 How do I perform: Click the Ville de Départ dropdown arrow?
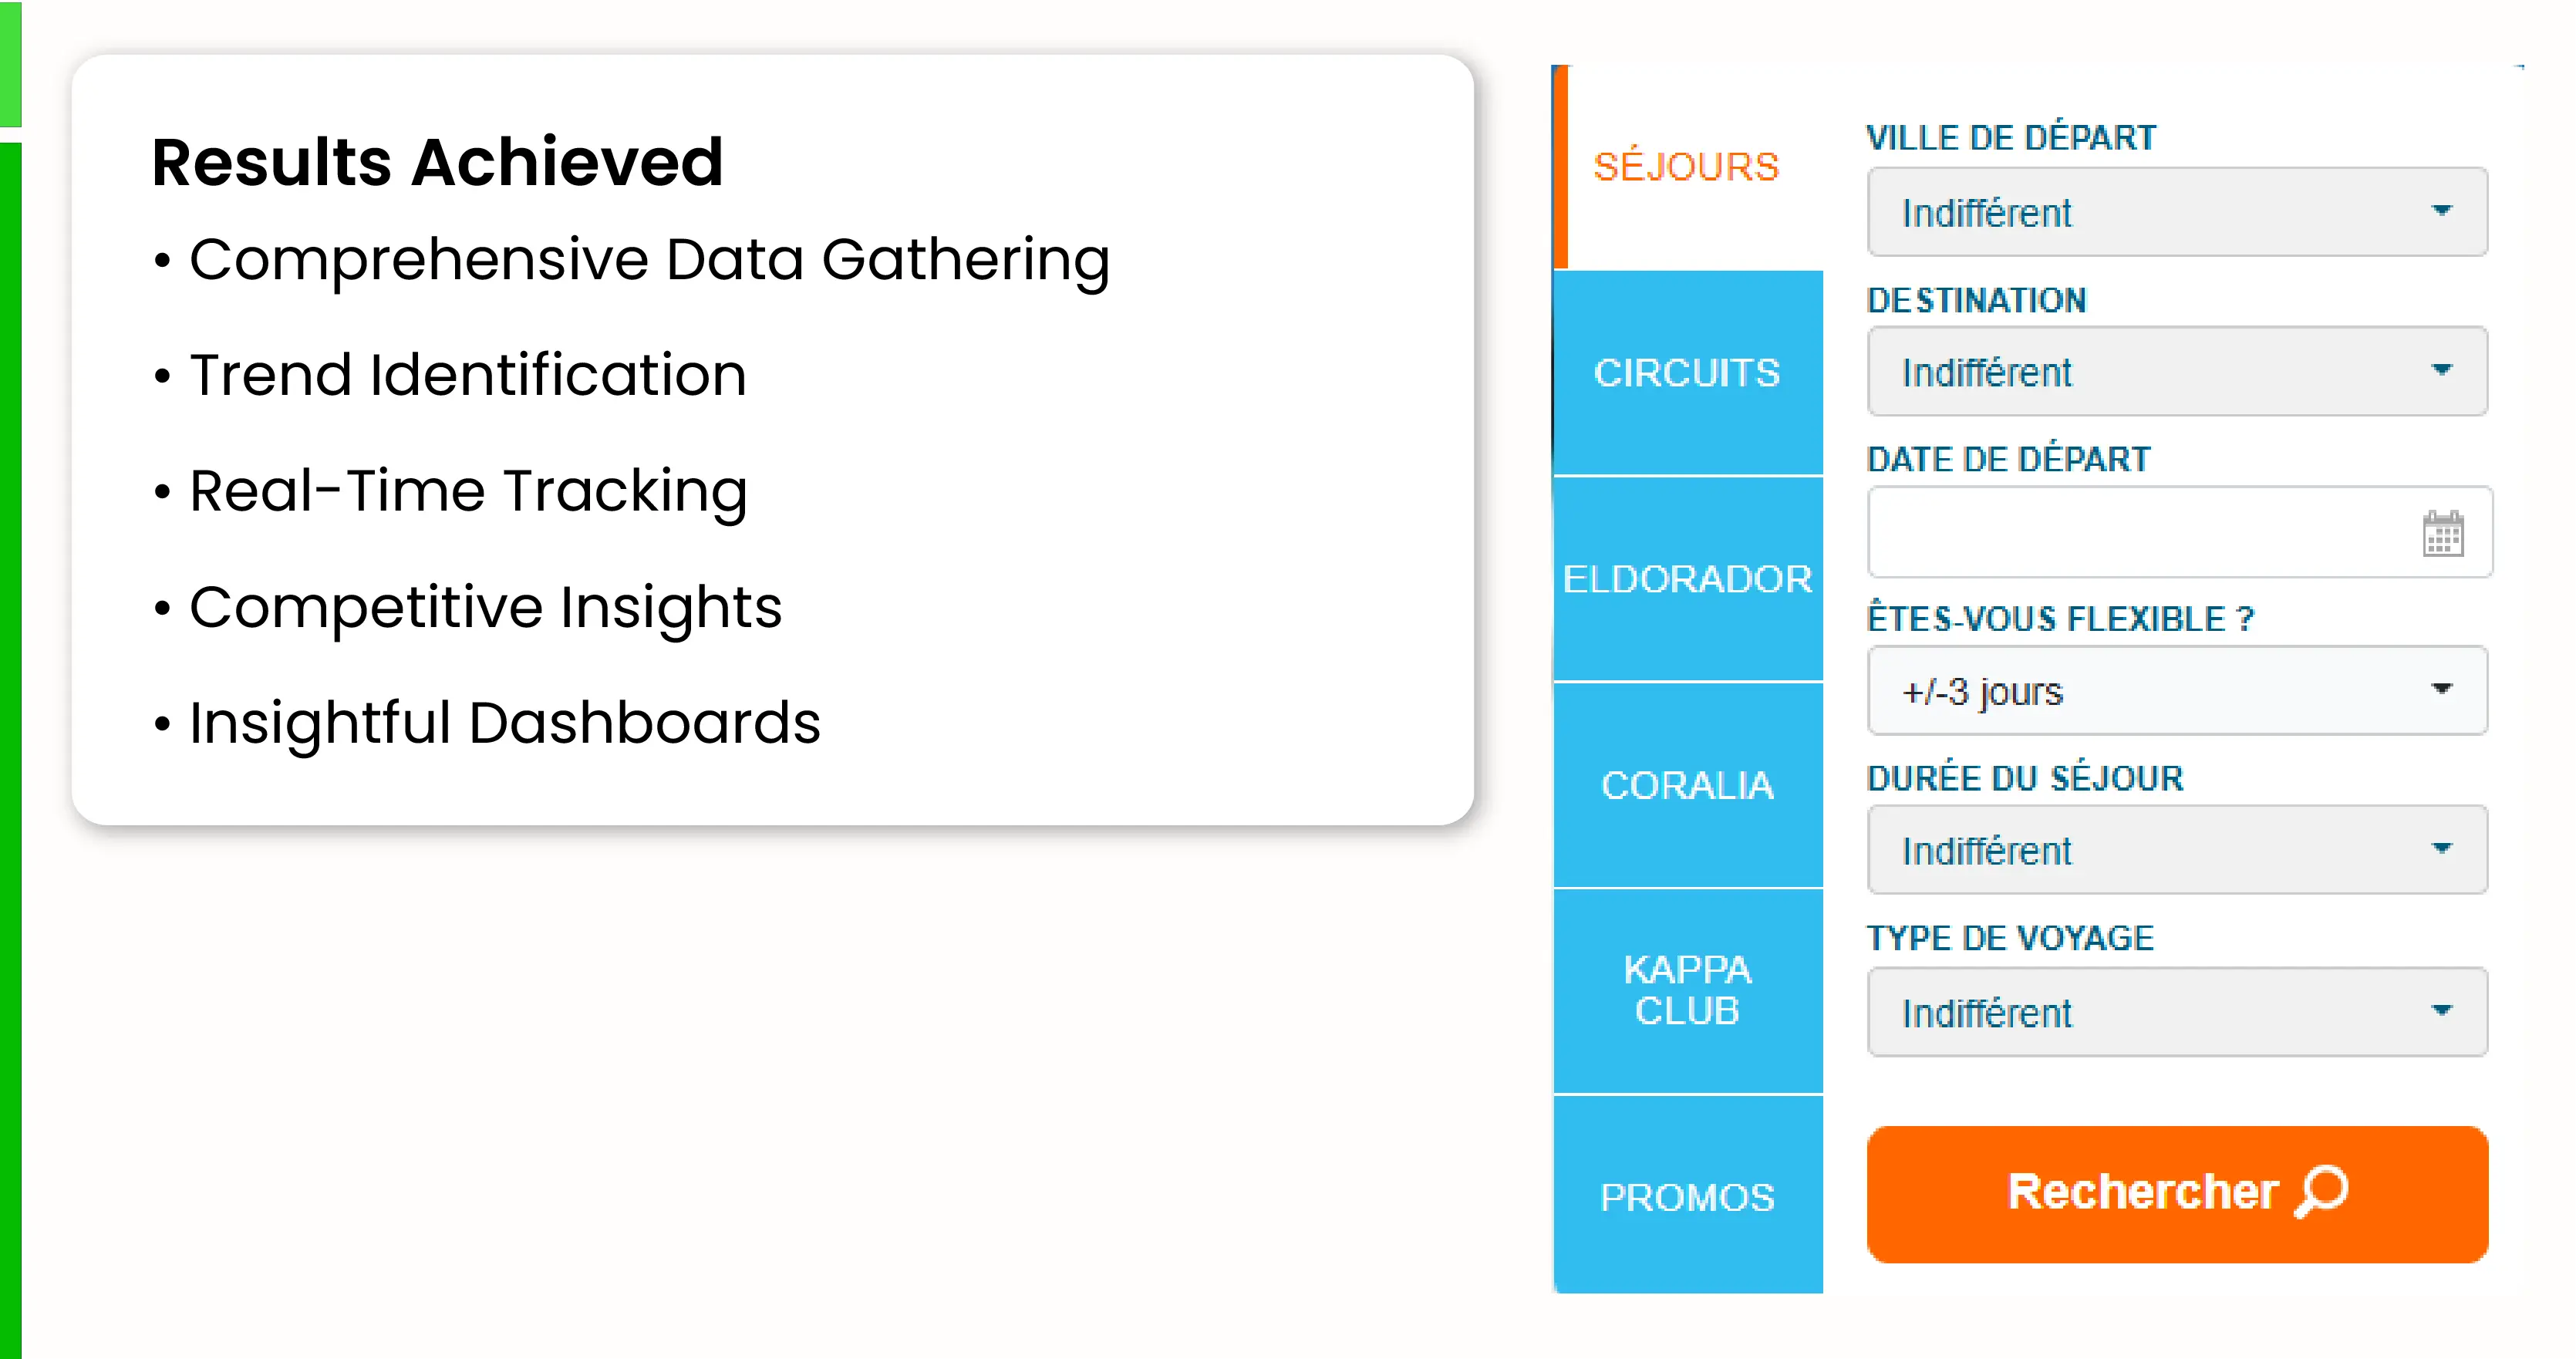pos(2441,211)
